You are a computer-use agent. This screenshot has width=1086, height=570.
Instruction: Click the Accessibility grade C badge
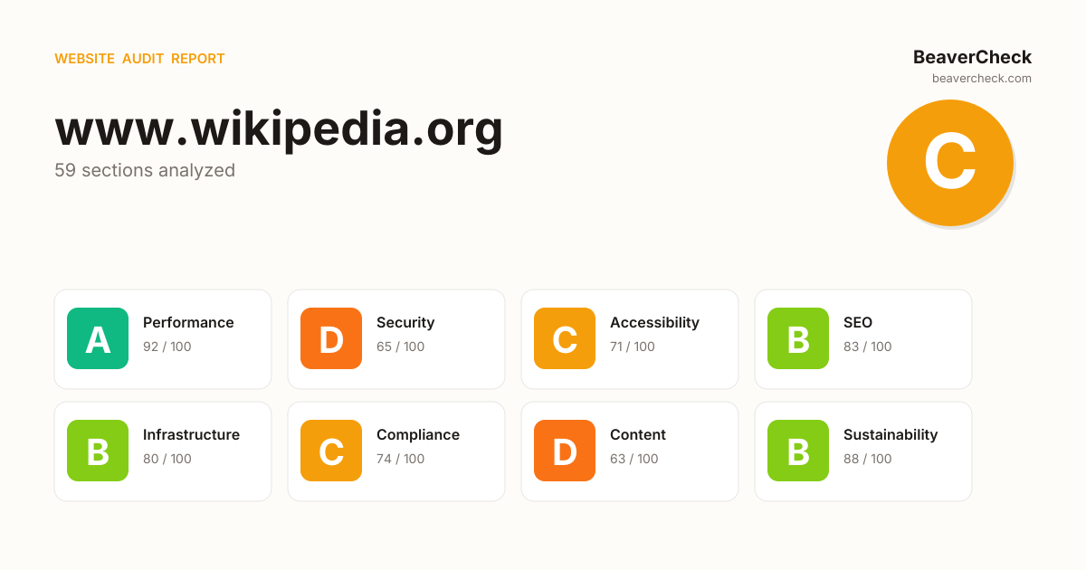click(565, 338)
